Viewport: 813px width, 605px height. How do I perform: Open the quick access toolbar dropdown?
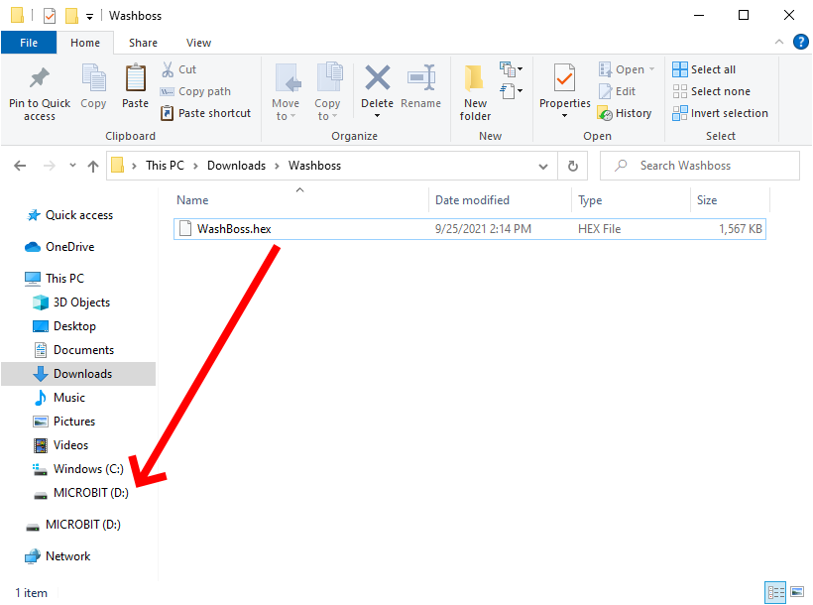coord(89,16)
